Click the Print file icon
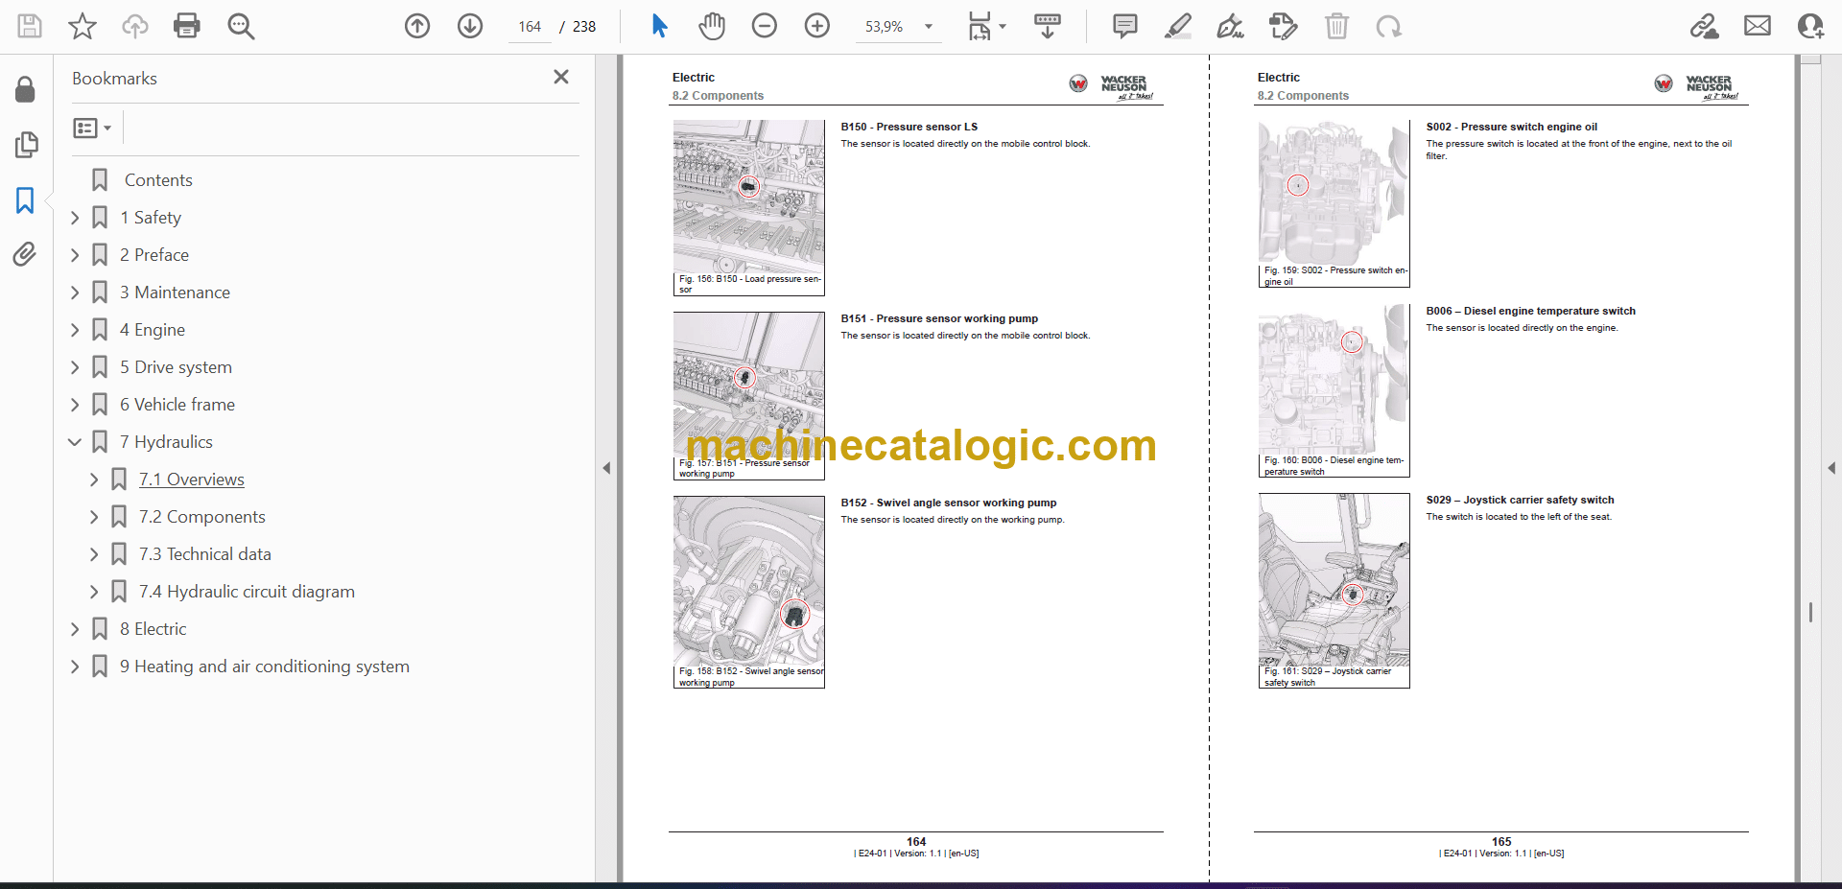 point(186,26)
